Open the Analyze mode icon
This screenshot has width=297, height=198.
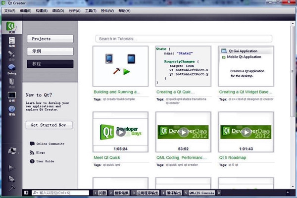(11, 97)
